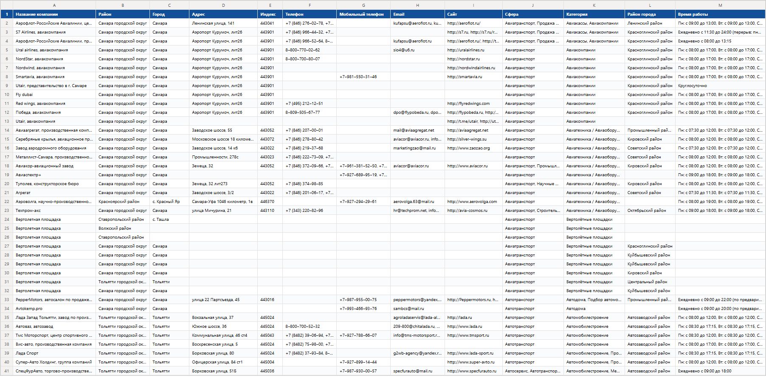Click the site cell http://silver-wings.su
Screen dimensions: 766x383
coord(473,139)
